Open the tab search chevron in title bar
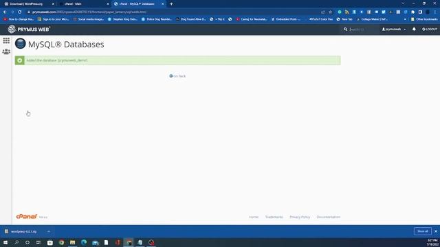 pos(403,3)
